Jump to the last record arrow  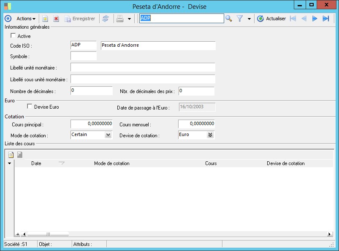pos(325,19)
